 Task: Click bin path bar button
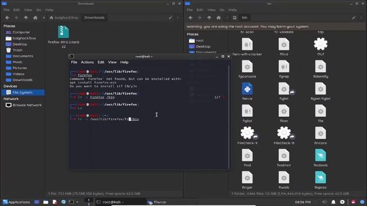tap(245, 18)
